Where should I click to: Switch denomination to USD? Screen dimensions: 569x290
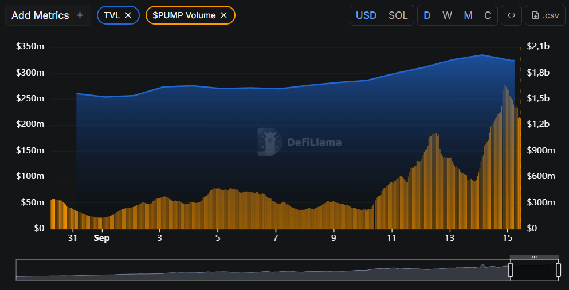[x=366, y=15]
